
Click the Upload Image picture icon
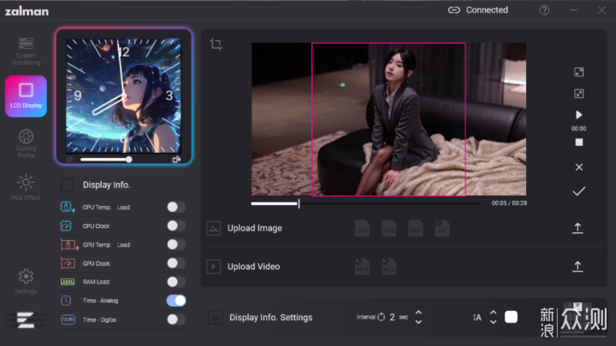point(213,228)
